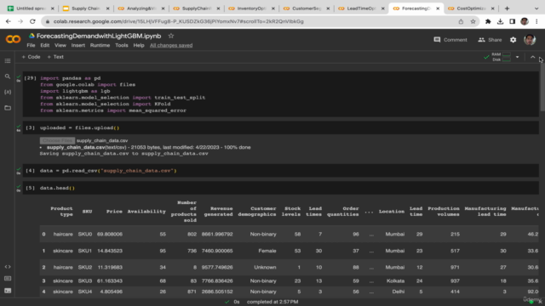Open the code snippets icon in sidebar
Image resolution: width=545 pixels, height=306 pixels.
pyautogui.click(x=8, y=267)
